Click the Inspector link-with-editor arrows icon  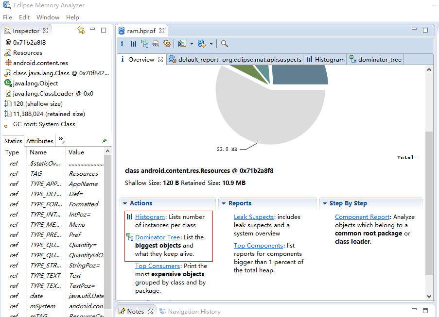(x=81, y=30)
